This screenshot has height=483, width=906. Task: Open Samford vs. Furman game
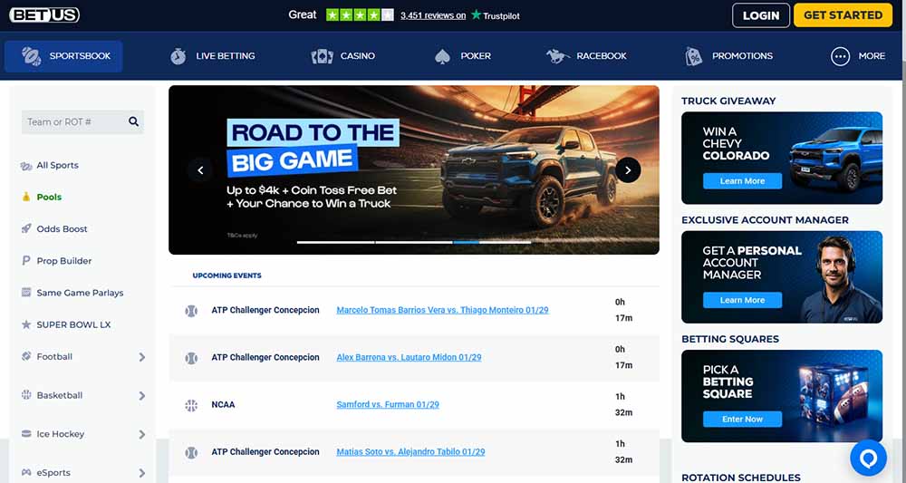pos(388,405)
